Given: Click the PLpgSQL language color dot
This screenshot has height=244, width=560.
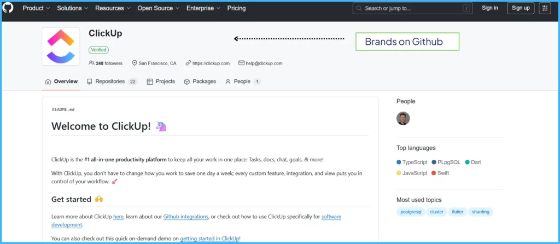Looking at the screenshot, I should (x=434, y=162).
